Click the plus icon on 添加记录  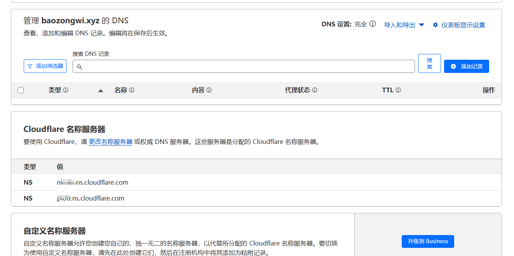[x=453, y=66]
